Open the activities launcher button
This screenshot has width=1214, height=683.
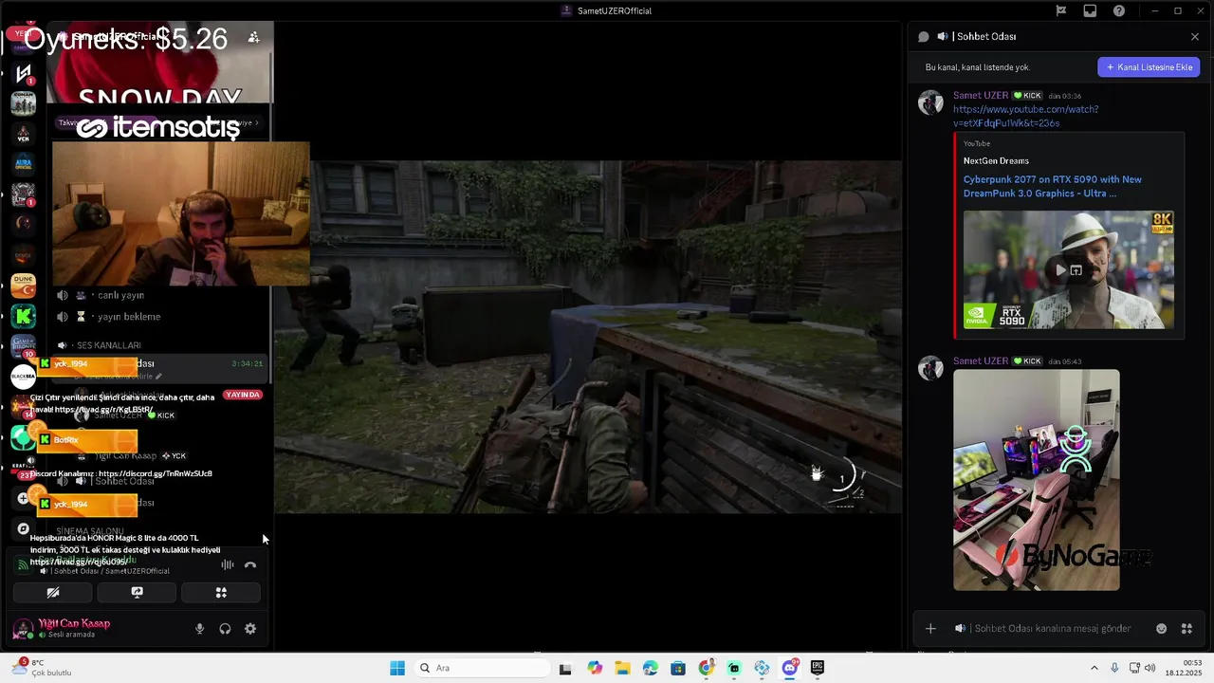(x=221, y=593)
